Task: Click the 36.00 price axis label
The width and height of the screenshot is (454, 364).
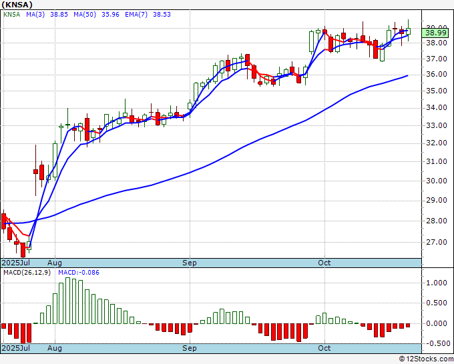Action: (437, 74)
